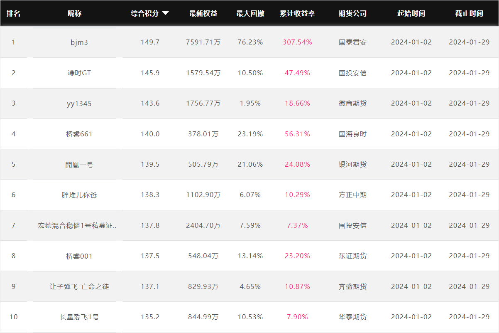Click the 昵称 column header

(x=75, y=13)
